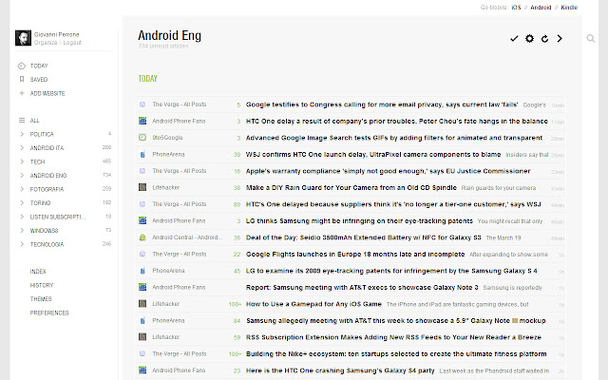Click the Today clock icon
This screenshot has height=380, width=608.
(21, 66)
